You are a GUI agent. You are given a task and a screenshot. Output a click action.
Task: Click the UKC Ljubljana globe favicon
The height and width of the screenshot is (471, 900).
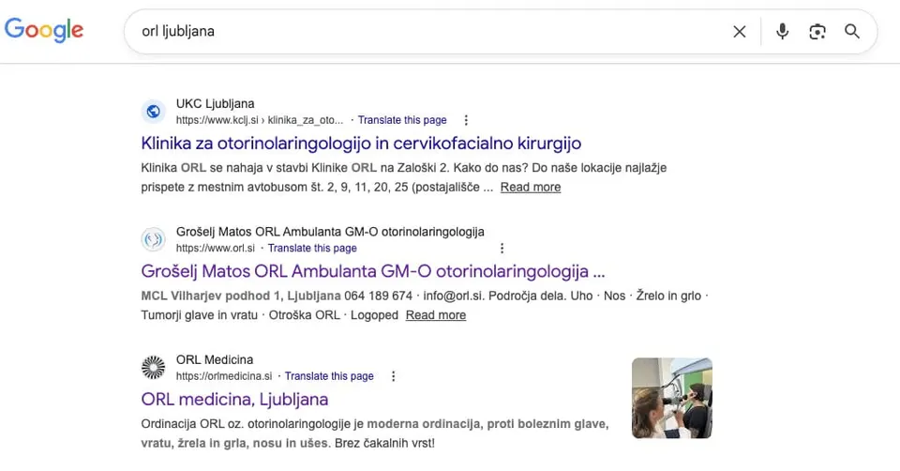tap(153, 111)
